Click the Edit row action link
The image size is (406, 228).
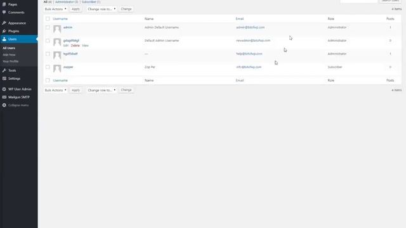click(66, 46)
